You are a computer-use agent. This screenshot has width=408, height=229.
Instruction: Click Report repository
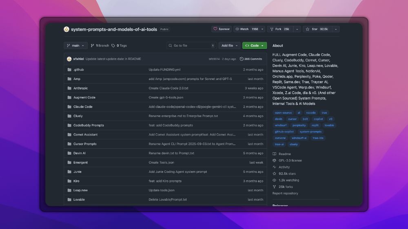285,194
